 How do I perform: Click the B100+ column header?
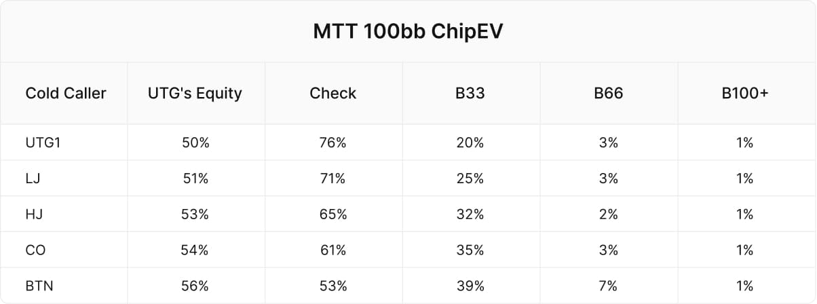point(745,94)
